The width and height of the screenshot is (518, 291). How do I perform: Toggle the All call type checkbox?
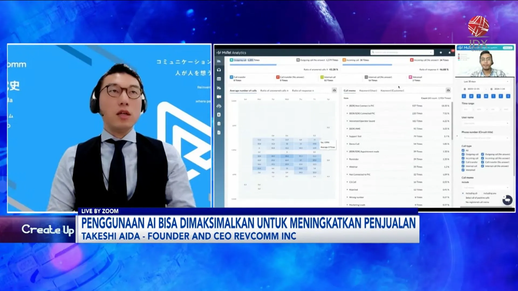pos(463,150)
